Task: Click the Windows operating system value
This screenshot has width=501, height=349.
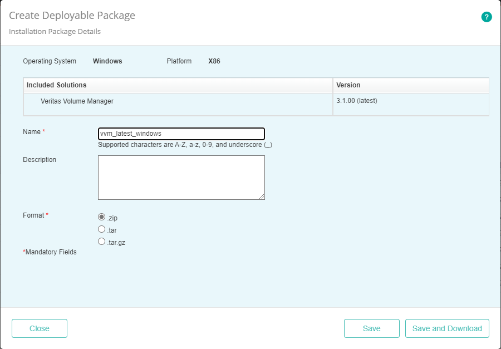Action: (x=107, y=61)
